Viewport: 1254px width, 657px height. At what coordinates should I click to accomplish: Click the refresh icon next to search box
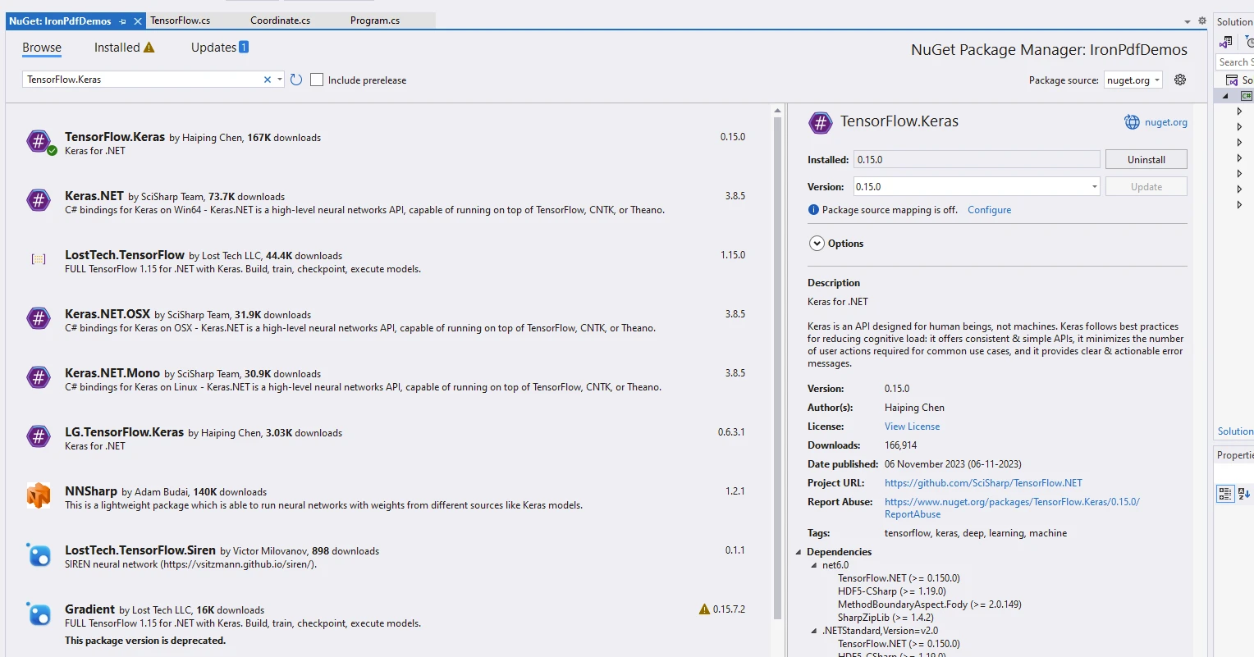tap(296, 80)
